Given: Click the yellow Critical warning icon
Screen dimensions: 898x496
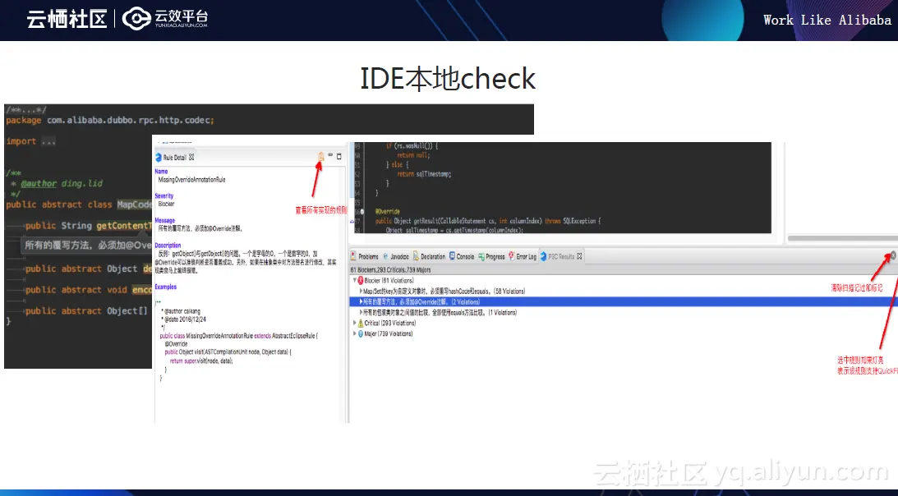Looking at the screenshot, I should coord(361,323).
